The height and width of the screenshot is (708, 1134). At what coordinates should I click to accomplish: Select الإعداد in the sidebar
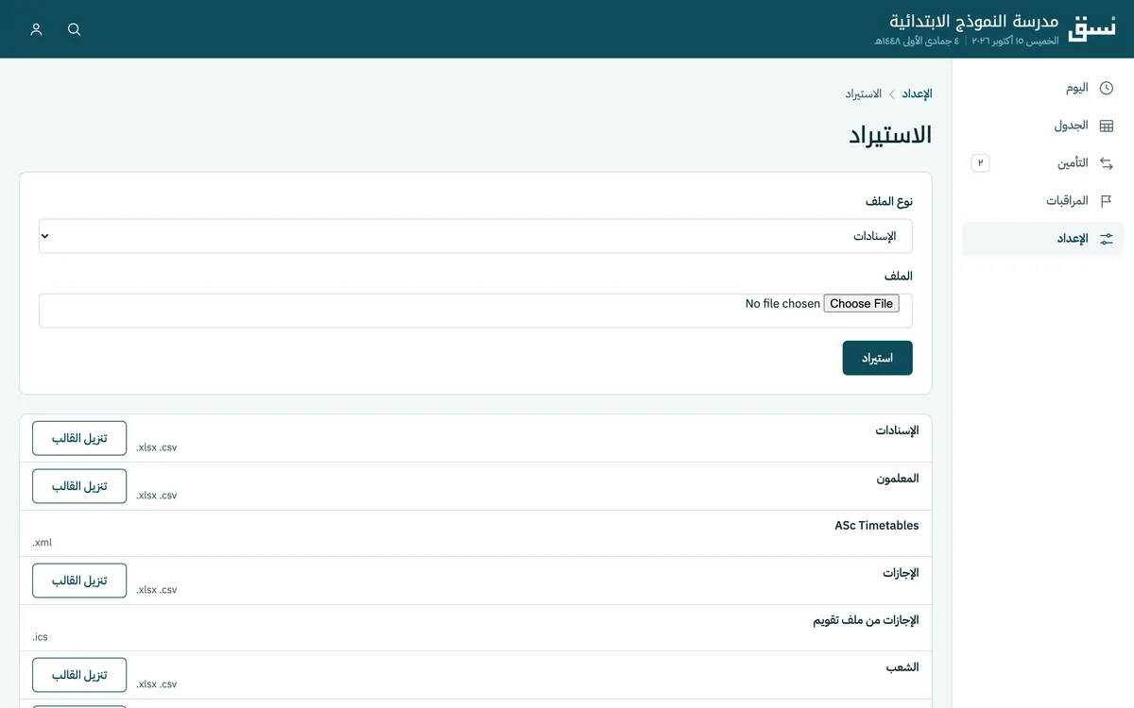[x=1043, y=239]
